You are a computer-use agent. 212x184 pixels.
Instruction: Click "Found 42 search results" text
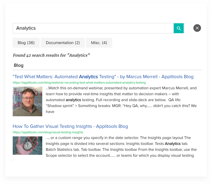point(51,55)
